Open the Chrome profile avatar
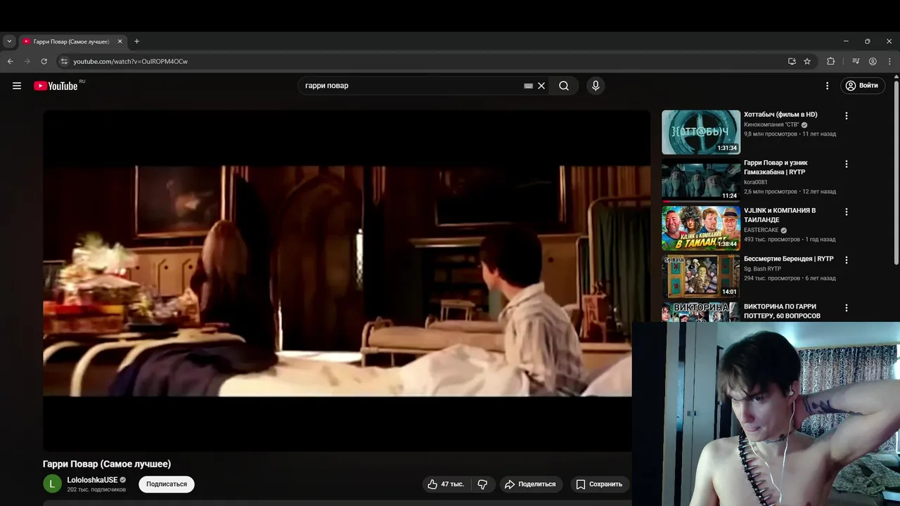 point(873,61)
